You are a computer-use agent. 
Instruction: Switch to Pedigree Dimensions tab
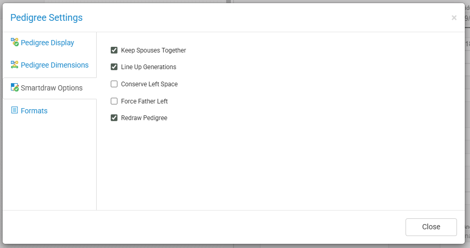coord(55,65)
